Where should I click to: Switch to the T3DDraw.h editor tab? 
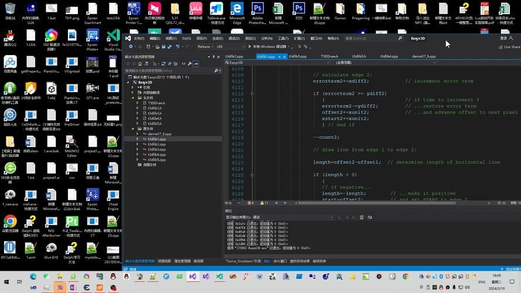pos(329,56)
